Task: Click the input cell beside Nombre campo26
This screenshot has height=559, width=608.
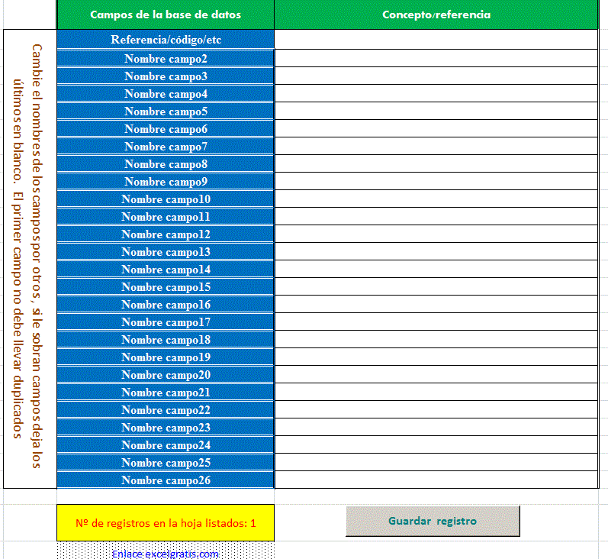Action: point(436,480)
